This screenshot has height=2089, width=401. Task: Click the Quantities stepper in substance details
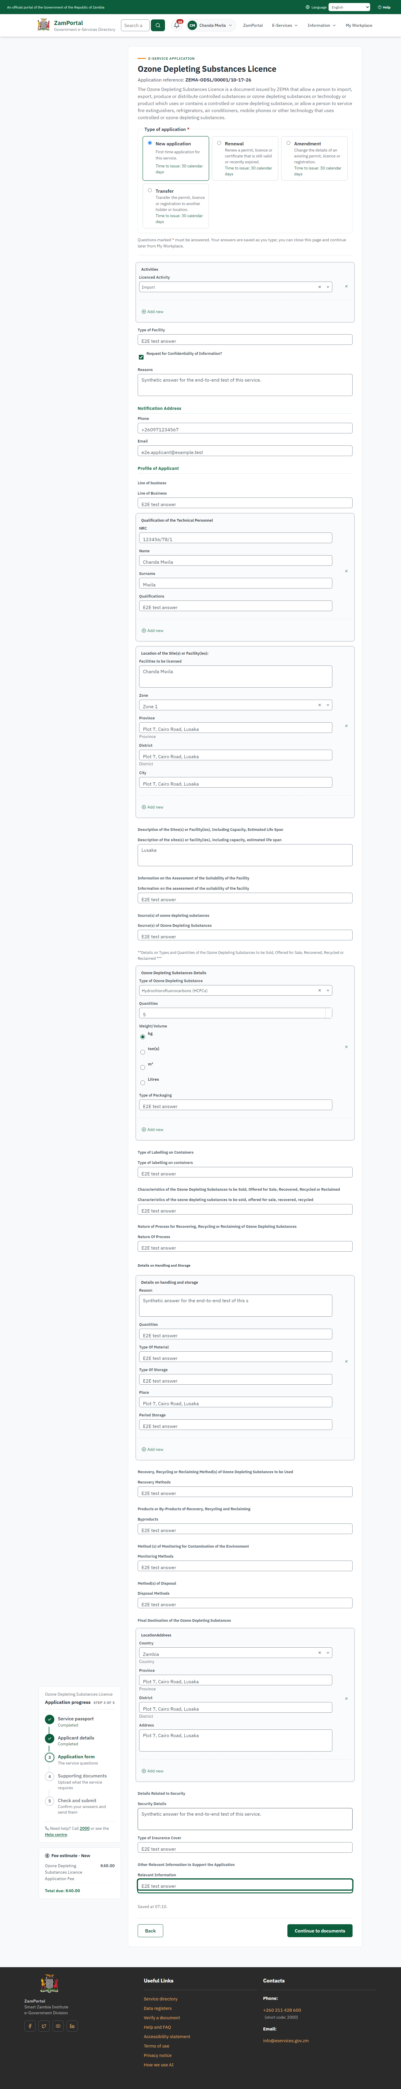(x=329, y=1013)
